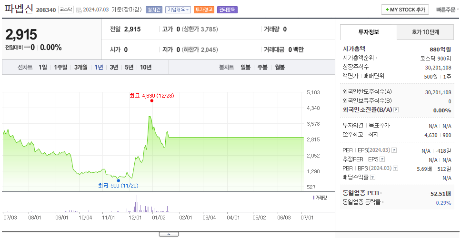The width and height of the screenshot is (461, 238).
Task: Collapse the chart with the bottom chevron handle
Action: tap(169, 235)
